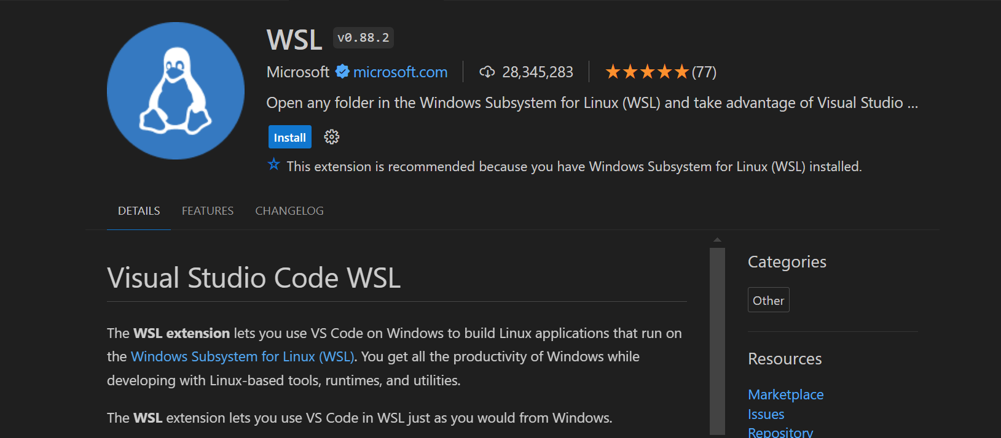The image size is (1001, 438).
Task: Open the manage gear icon next to Install
Action: click(x=332, y=137)
